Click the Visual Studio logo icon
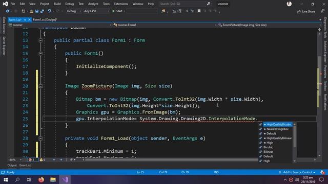Image resolution: width=328 pixels, height=184 pixels. coord(5,4)
